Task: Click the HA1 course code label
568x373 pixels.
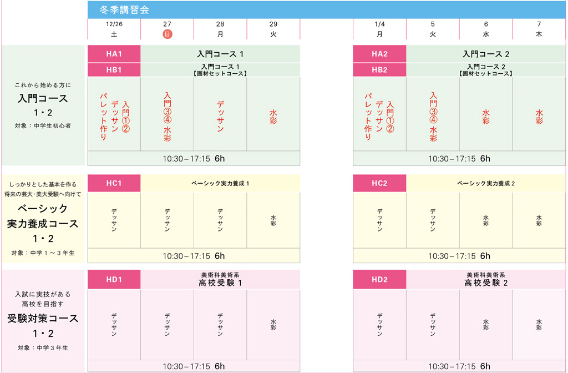Action: [114, 54]
